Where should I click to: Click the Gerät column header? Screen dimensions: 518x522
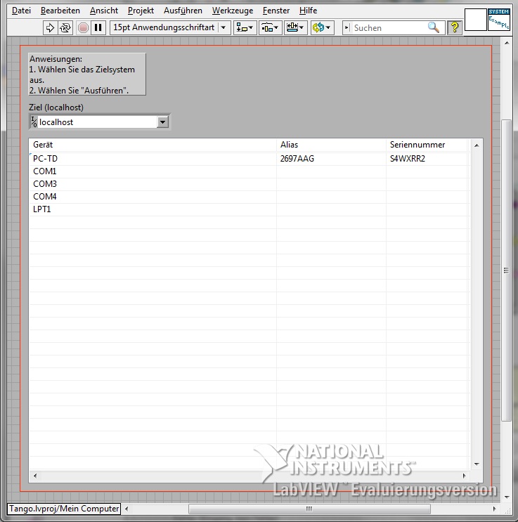[153, 145]
